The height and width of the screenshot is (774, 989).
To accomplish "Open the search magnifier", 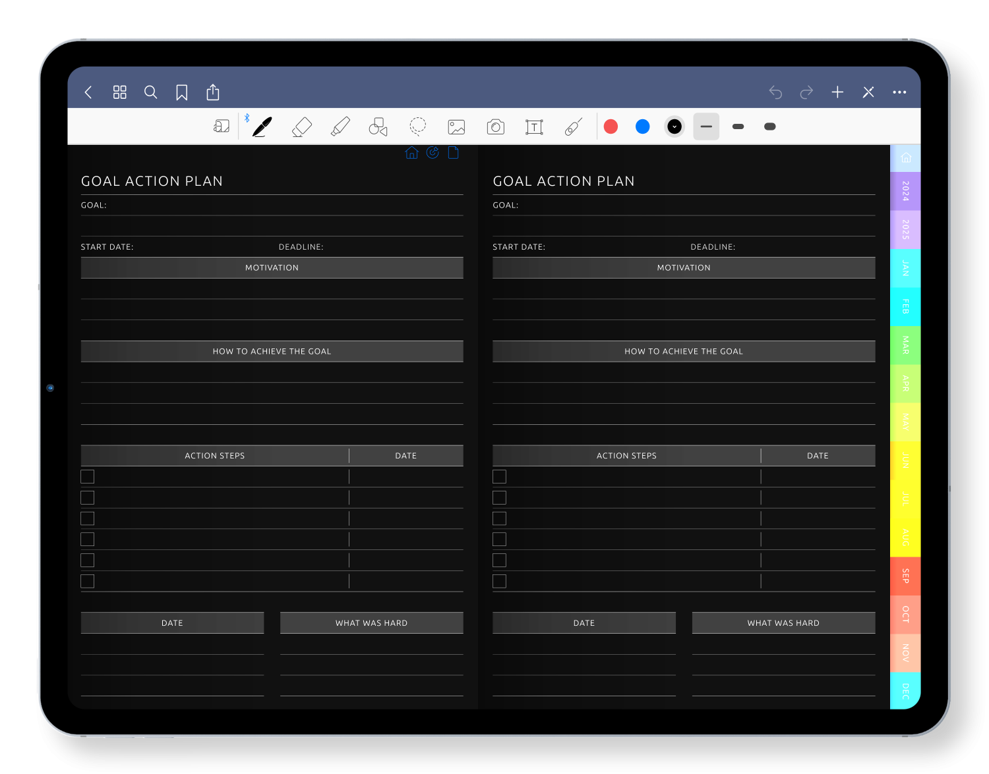I will [x=151, y=92].
